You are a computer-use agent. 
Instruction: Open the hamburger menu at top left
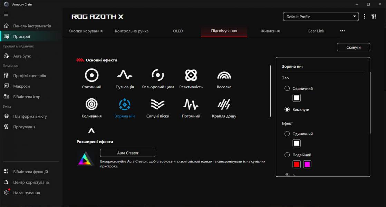[x=6, y=14]
